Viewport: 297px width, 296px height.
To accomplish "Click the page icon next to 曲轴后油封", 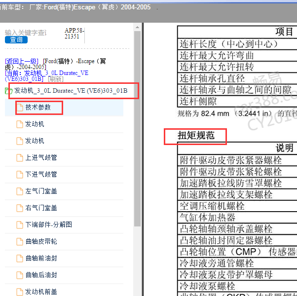I will tap(20, 275).
